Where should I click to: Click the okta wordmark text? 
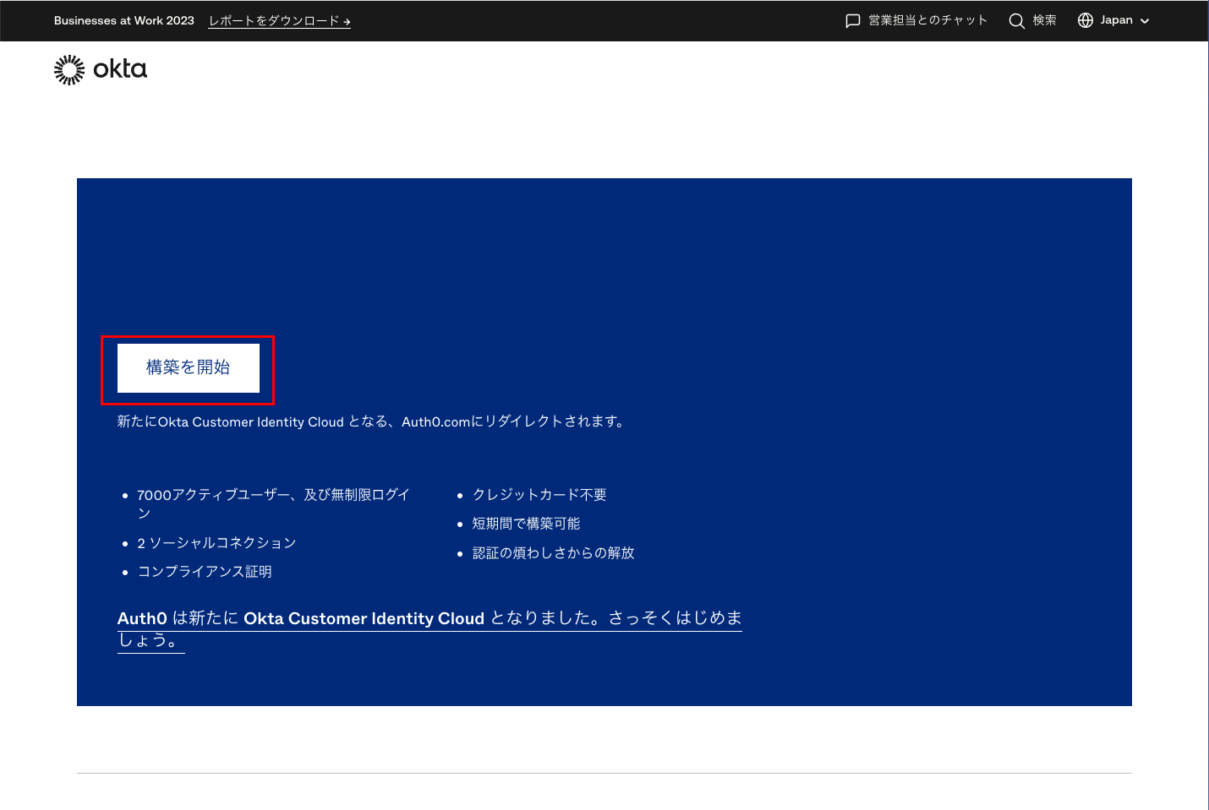click(120, 69)
